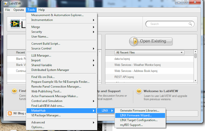Expand the Merge submenu
The image size is (205, 131).
(x=61, y=27)
